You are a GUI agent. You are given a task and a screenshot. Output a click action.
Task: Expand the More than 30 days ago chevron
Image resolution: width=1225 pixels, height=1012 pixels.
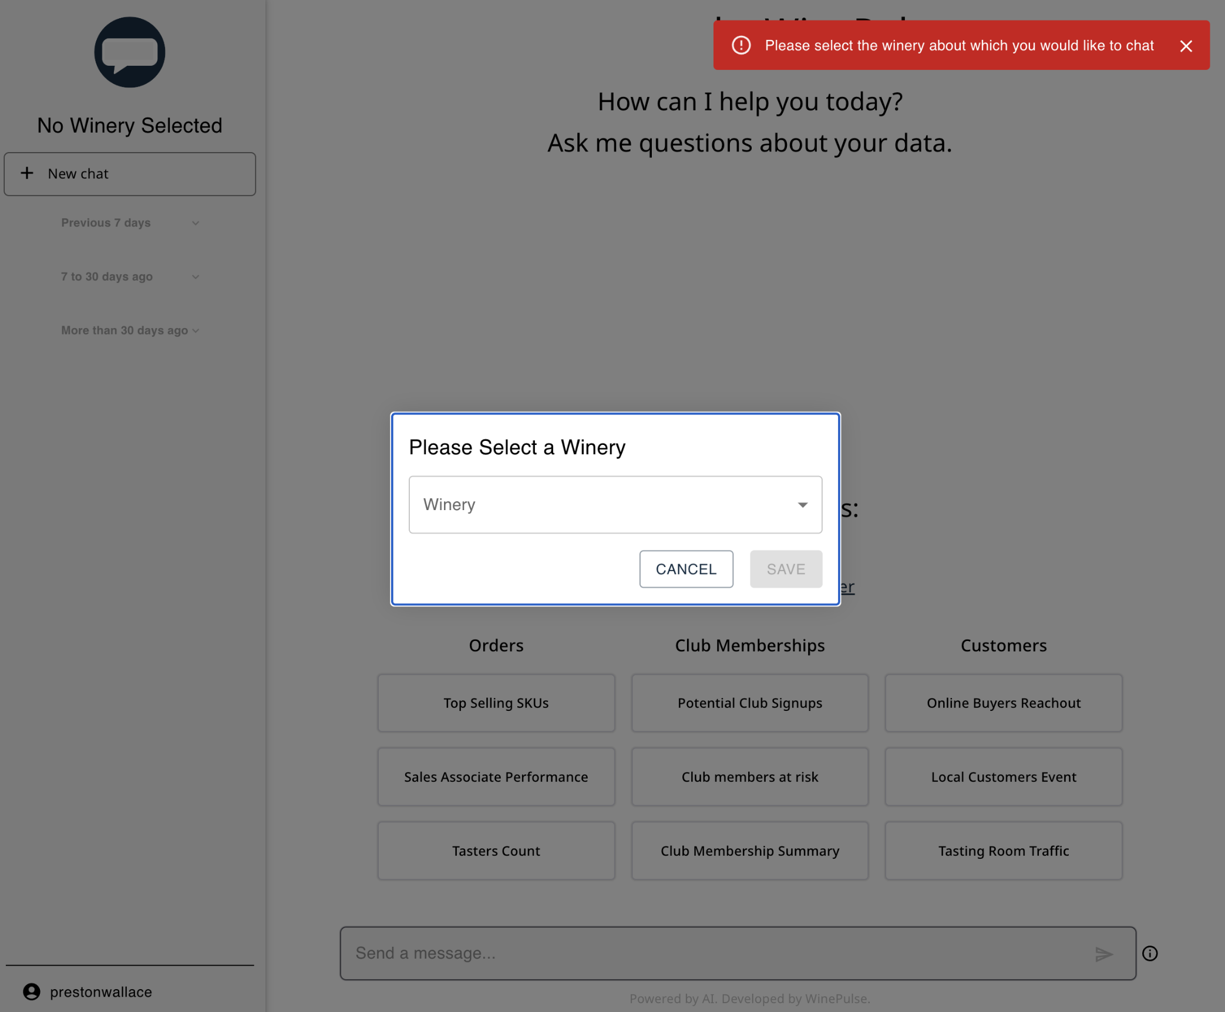[x=196, y=330]
